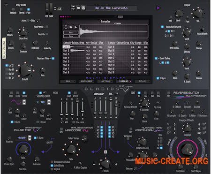Click the Tube Temp knob in Hardcore
This screenshot has width=211, height=174.
84,138
